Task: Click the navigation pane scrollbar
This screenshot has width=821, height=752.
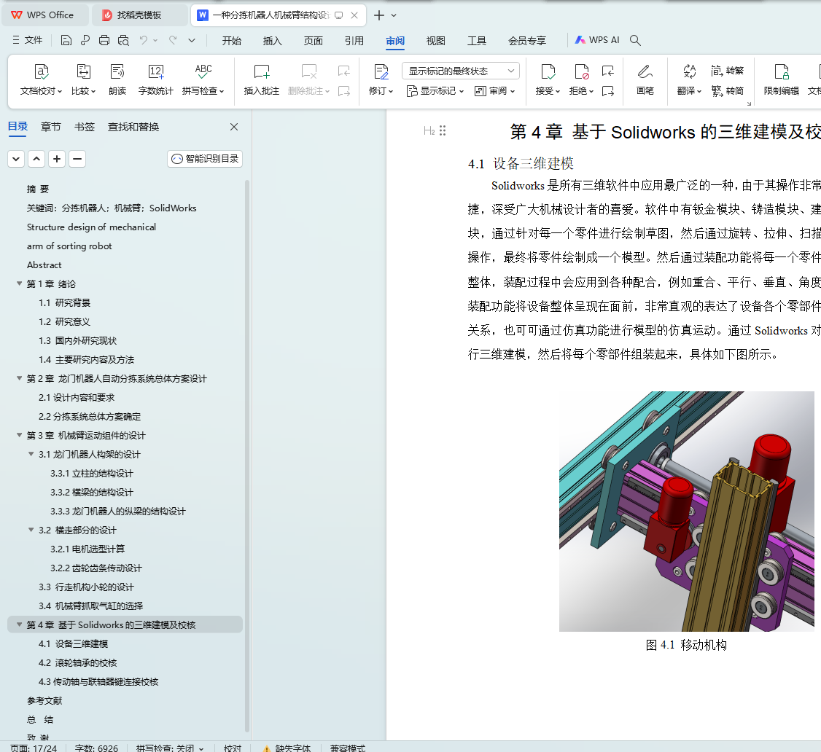Action: click(247, 455)
